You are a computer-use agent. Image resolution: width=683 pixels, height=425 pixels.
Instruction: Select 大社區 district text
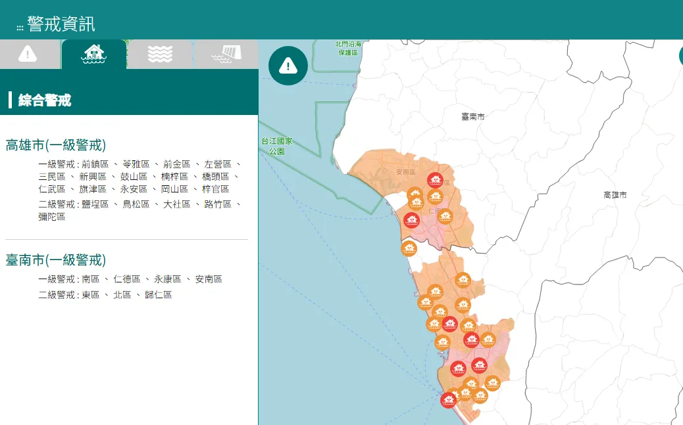[177, 204]
